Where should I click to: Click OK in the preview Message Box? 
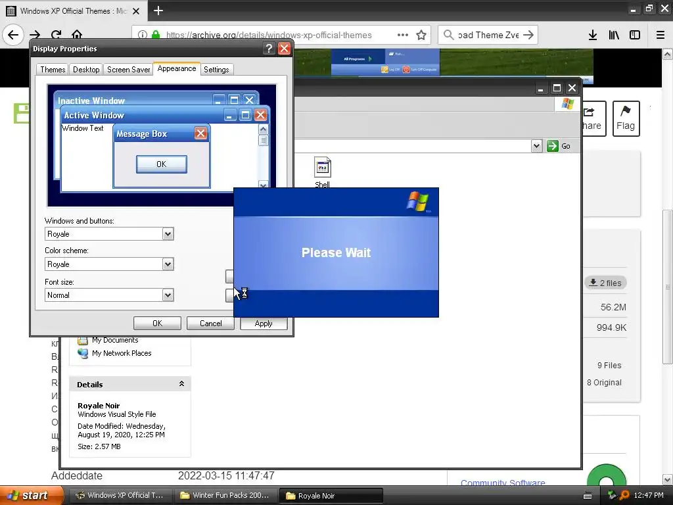(x=162, y=164)
